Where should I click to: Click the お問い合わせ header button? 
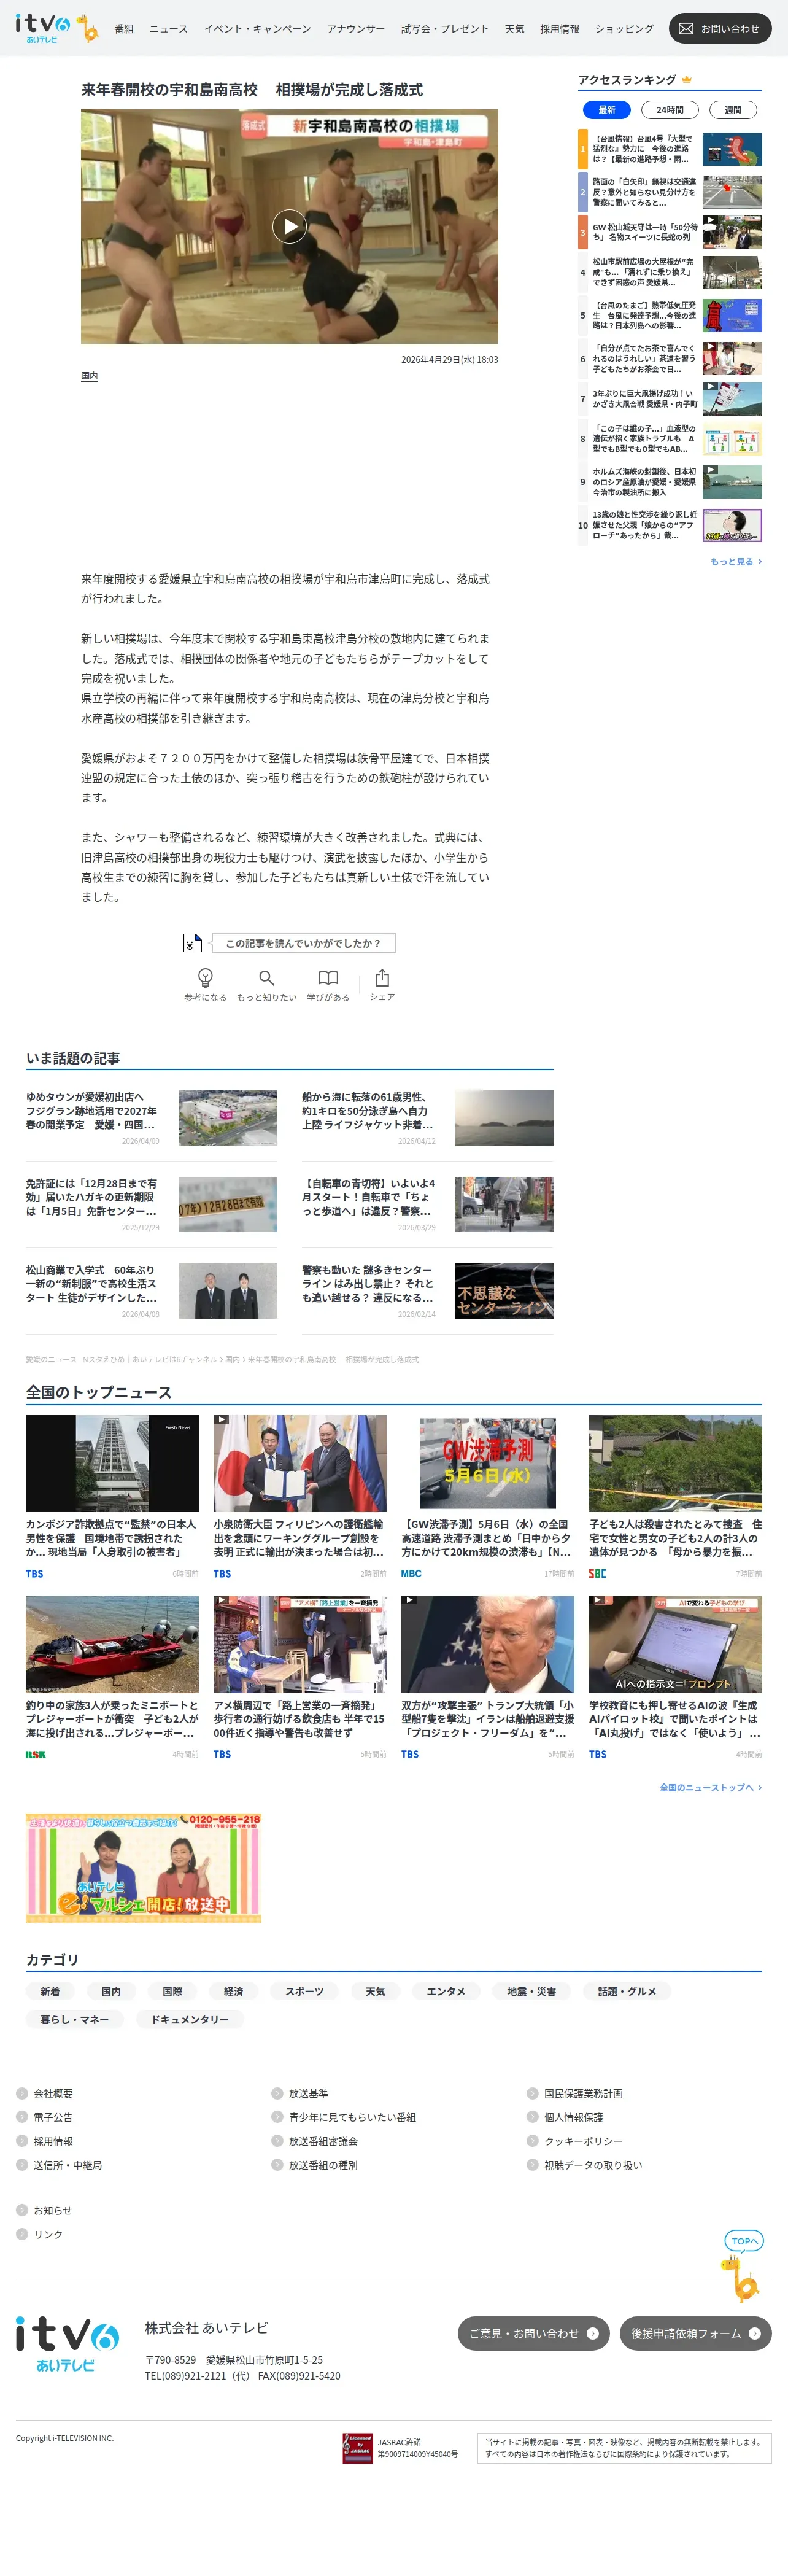coord(720,29)
